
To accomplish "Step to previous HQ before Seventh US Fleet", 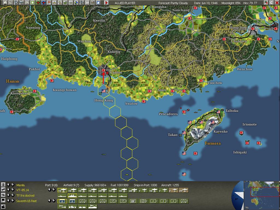I will click(x=8, y=200).
